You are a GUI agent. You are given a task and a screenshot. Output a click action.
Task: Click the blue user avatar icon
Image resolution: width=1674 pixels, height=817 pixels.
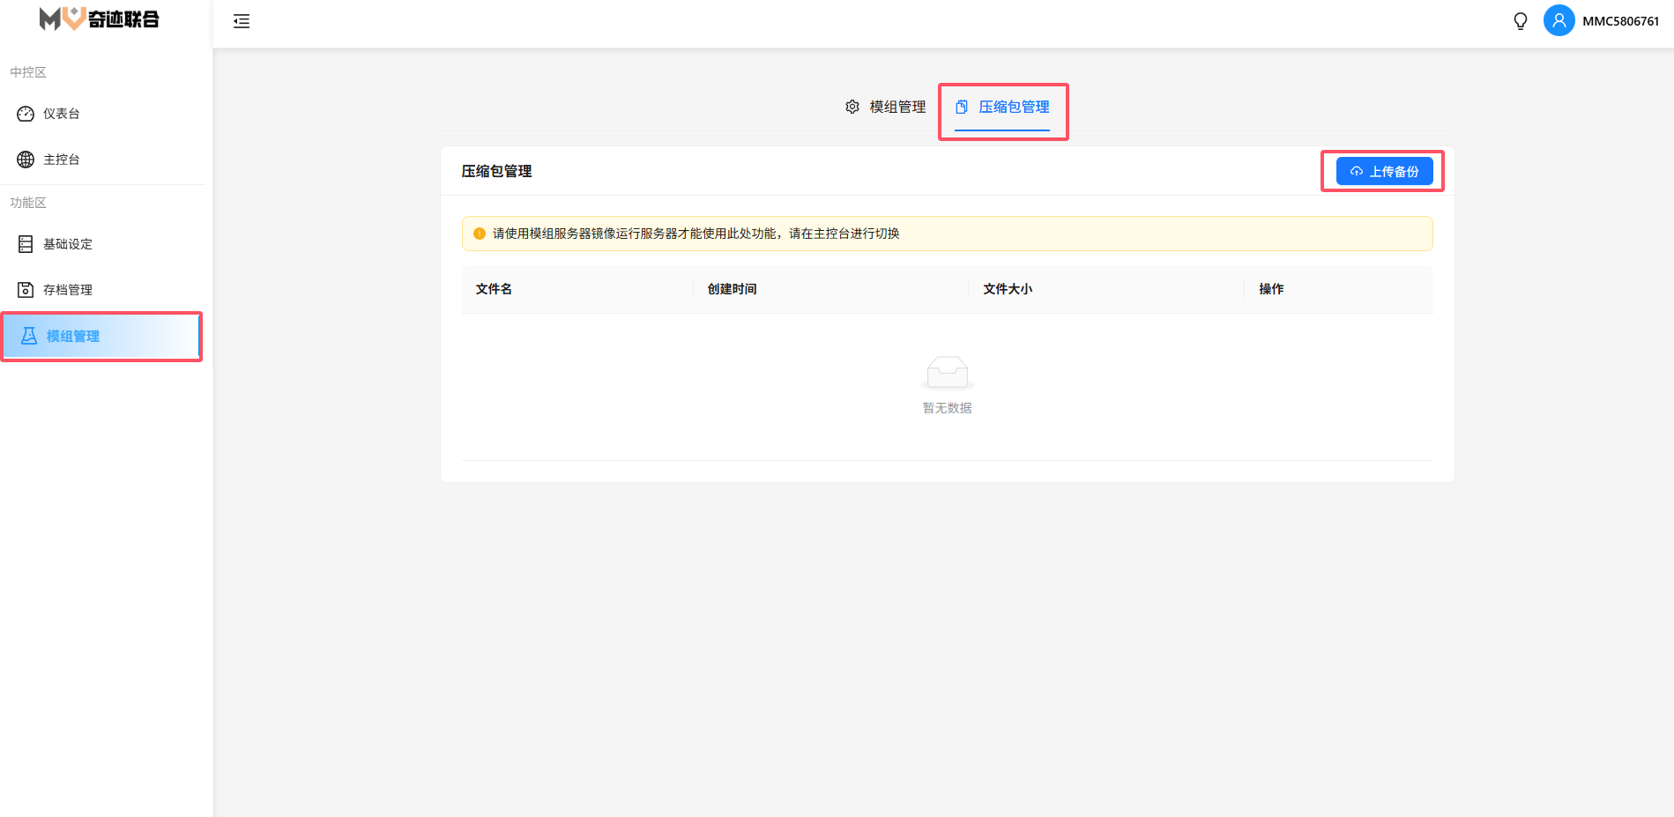pyautogui.click(x=1559, y=21)
